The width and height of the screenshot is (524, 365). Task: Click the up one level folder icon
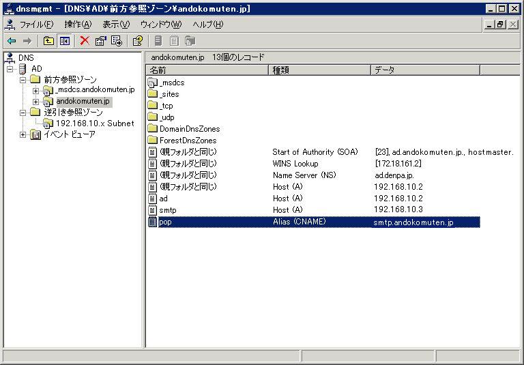(x=48, y=41)
